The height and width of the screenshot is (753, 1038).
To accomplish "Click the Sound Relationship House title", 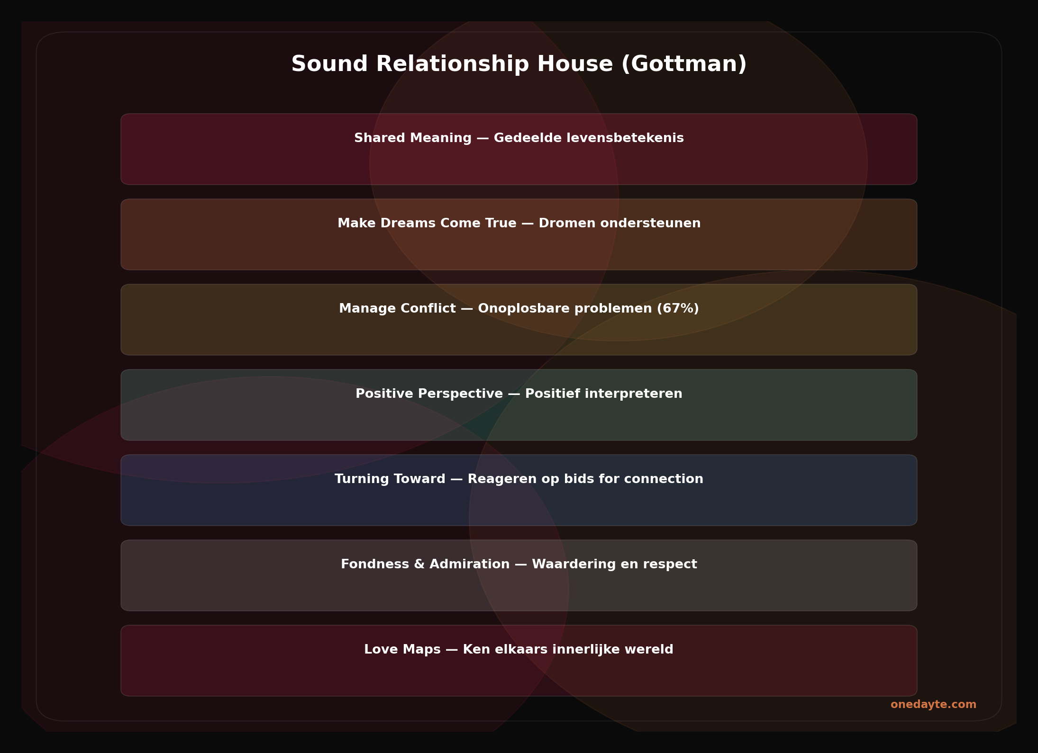I will [519, 63].
